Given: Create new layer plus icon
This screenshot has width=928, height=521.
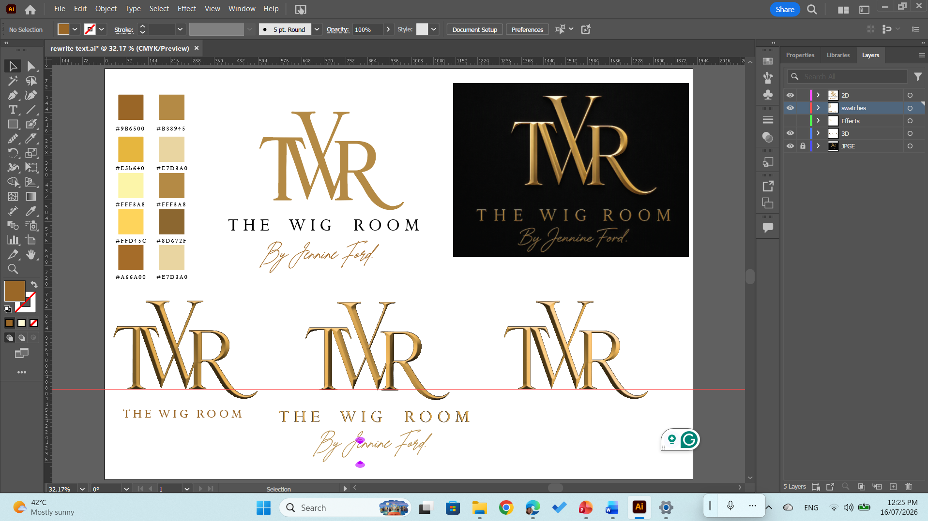Looking at the screenshot, I should coord(893,487).
